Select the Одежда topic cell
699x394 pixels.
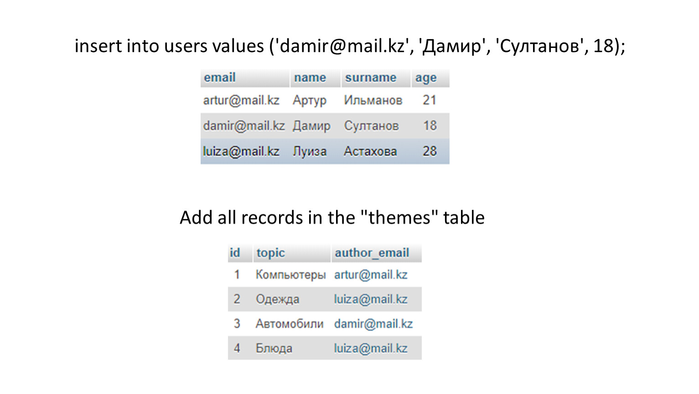277,299
